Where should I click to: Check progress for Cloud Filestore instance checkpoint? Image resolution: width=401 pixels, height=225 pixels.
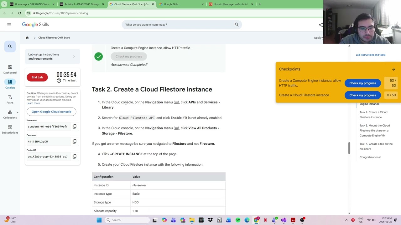click(362, 95)
